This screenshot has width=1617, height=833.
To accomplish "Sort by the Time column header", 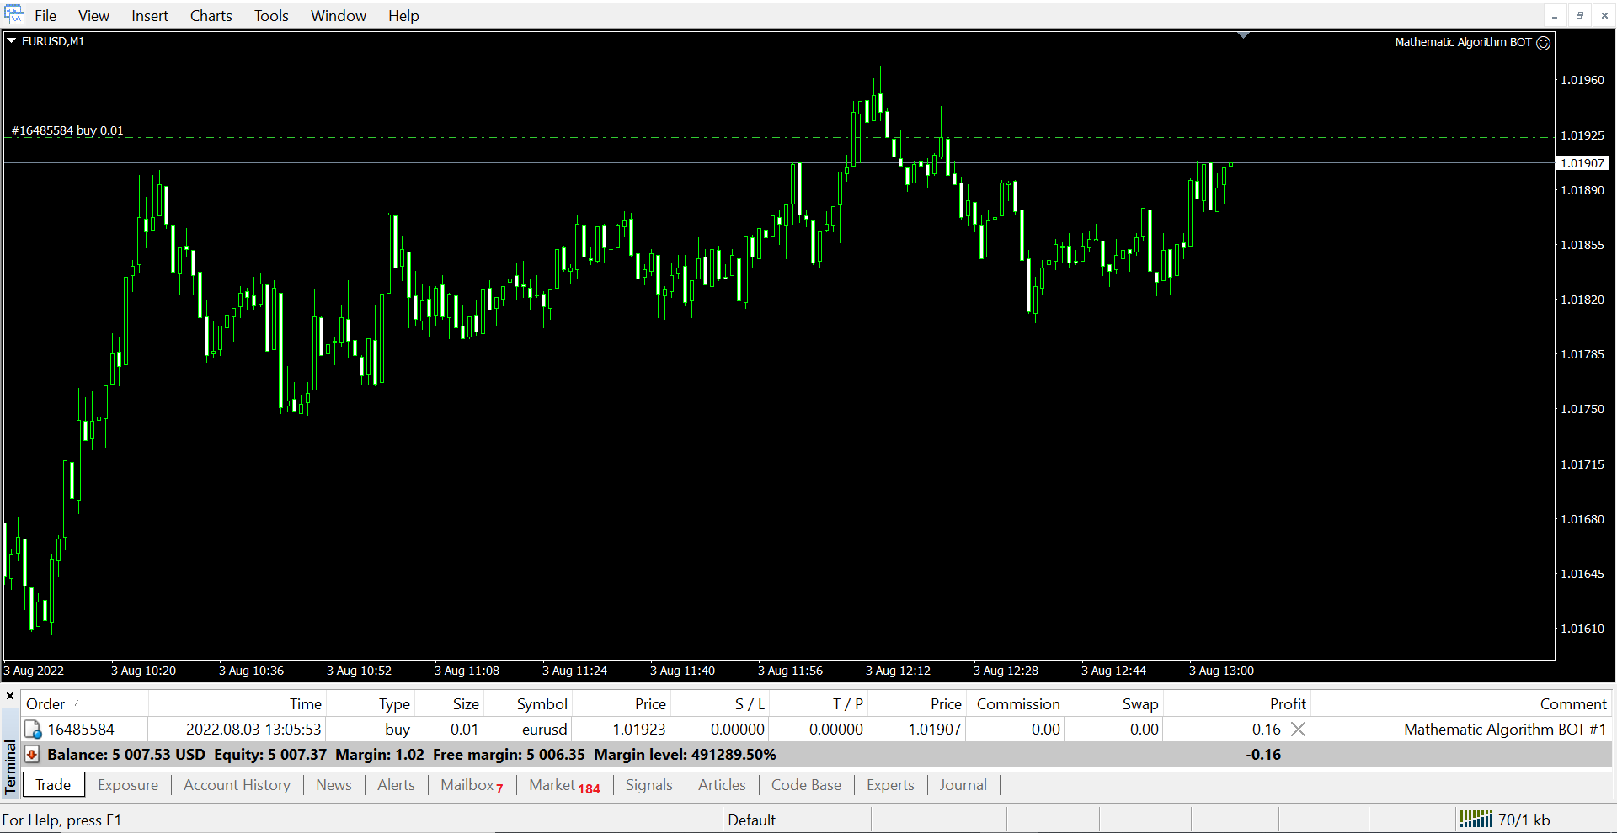I will [x=237, y=704].
